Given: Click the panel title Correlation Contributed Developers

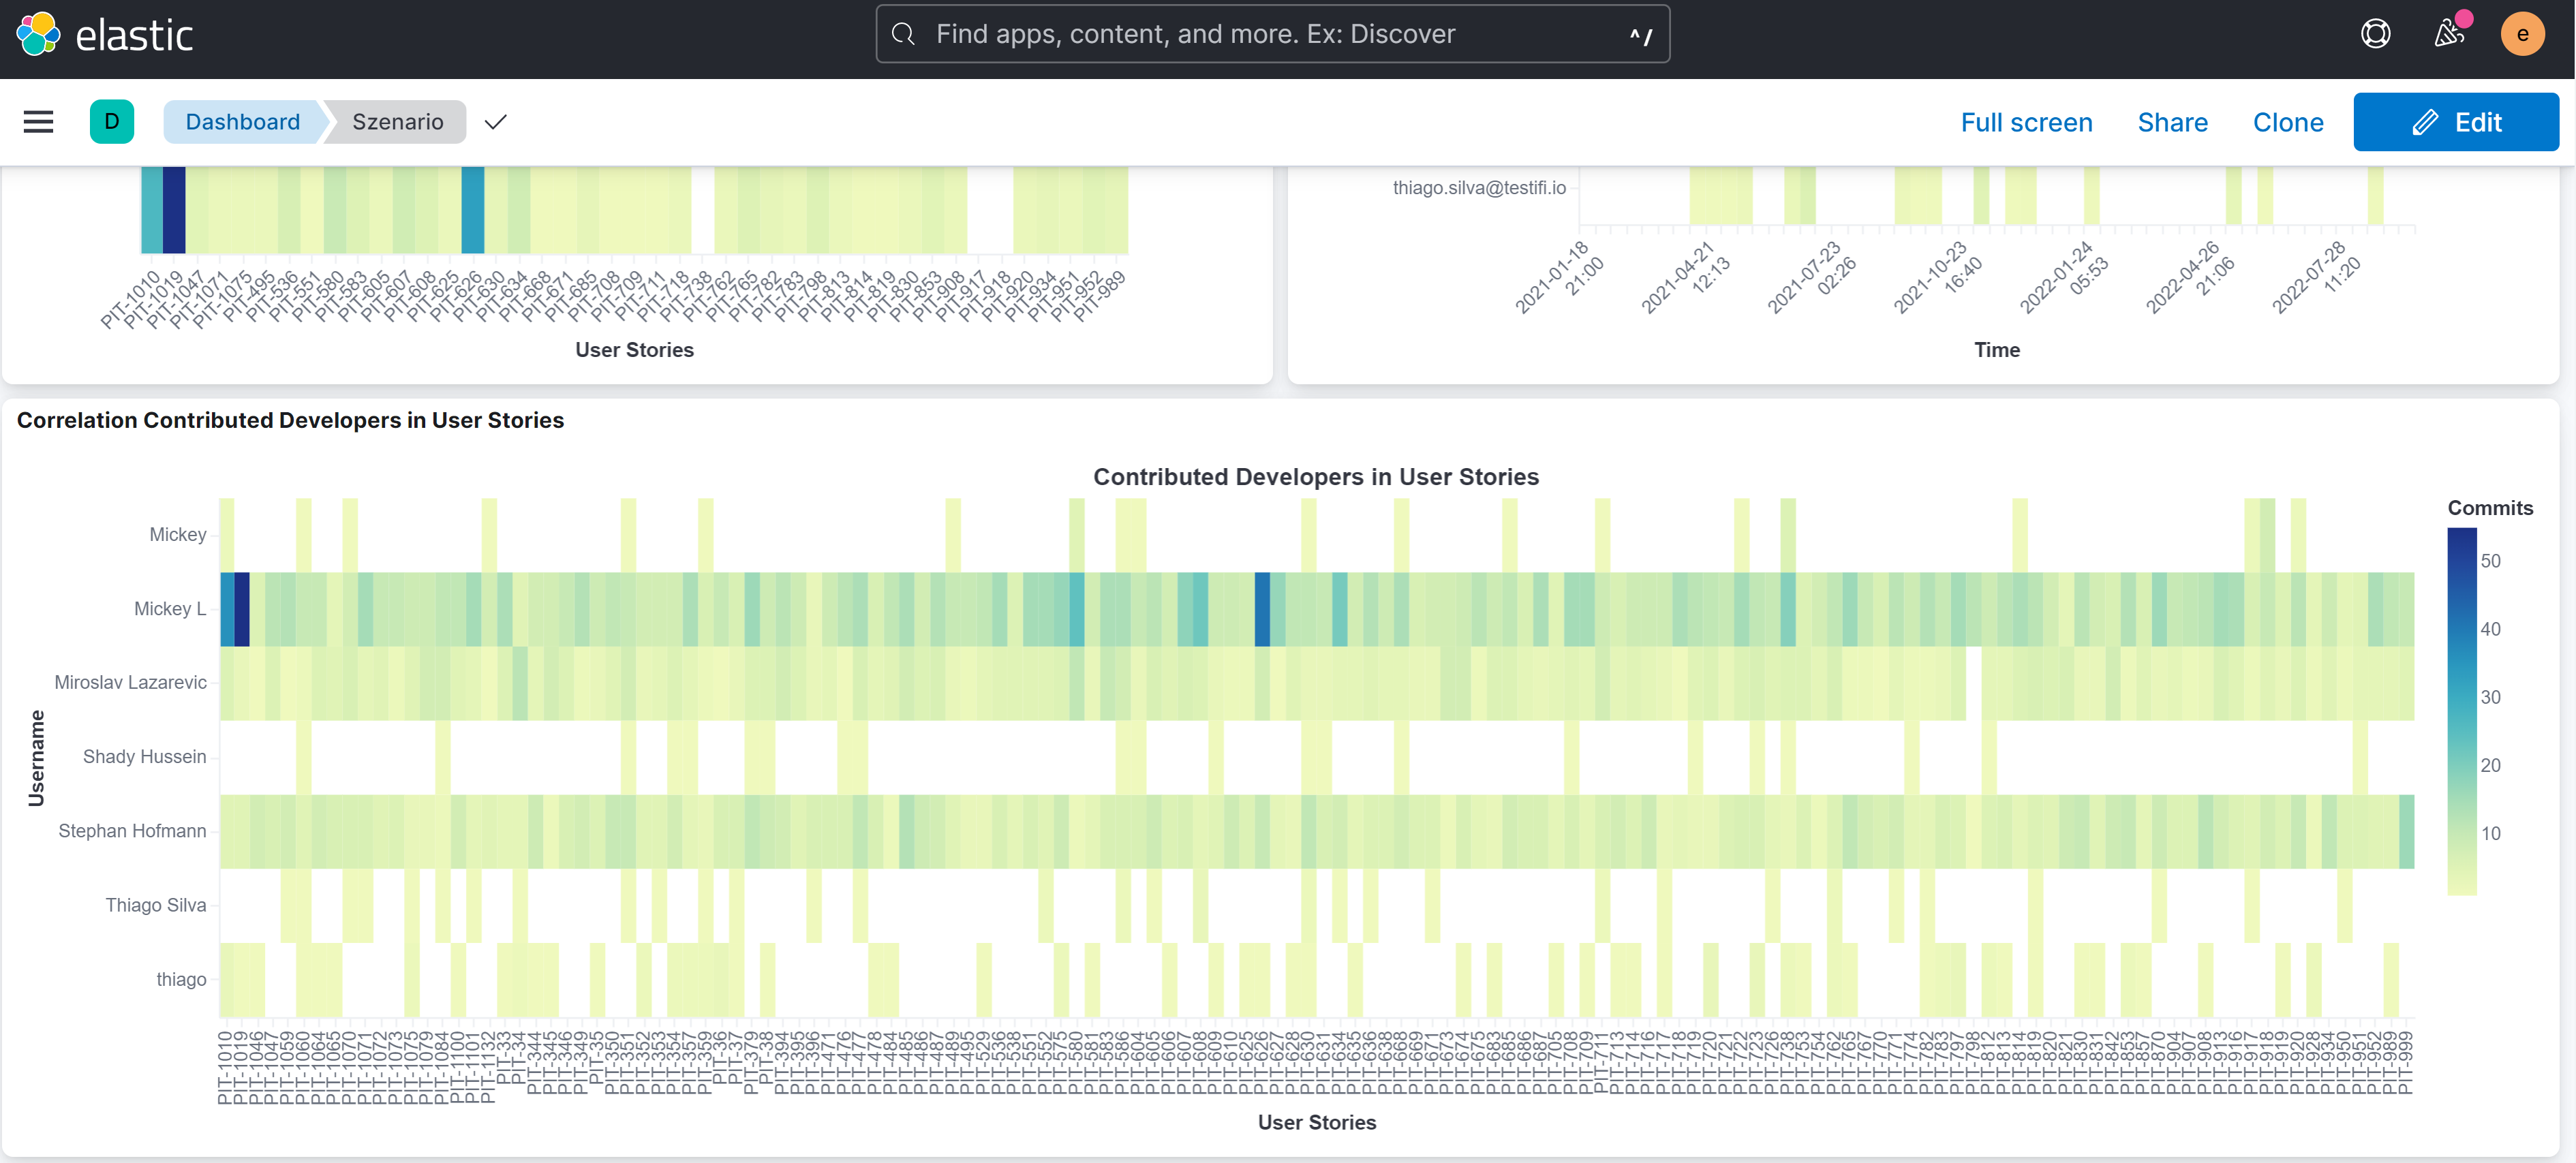Looking at the screenshot, I should click(290, 420).
